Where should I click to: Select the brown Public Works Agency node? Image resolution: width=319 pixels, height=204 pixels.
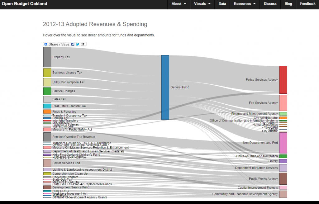(x=283, y=178)
